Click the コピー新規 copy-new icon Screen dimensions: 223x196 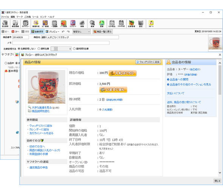pyautogui.click(x=45, y=24)
